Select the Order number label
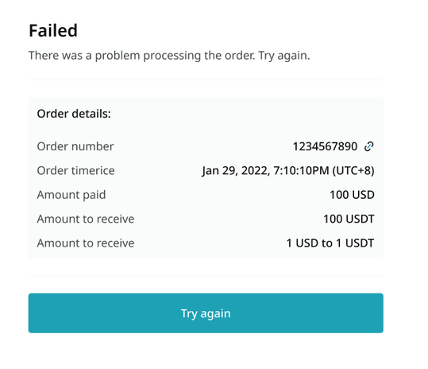 coord(75,146)
